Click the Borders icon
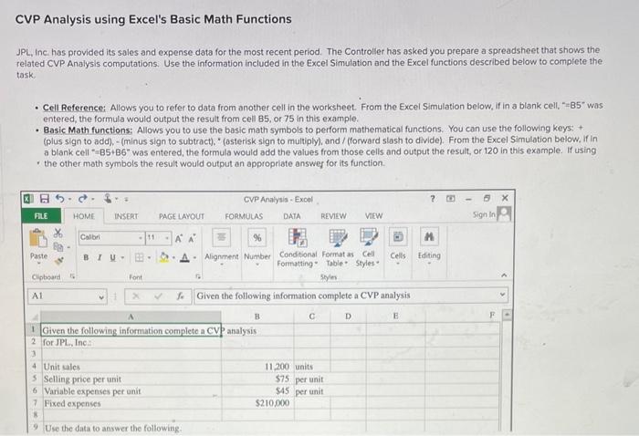 coord(140,257)
